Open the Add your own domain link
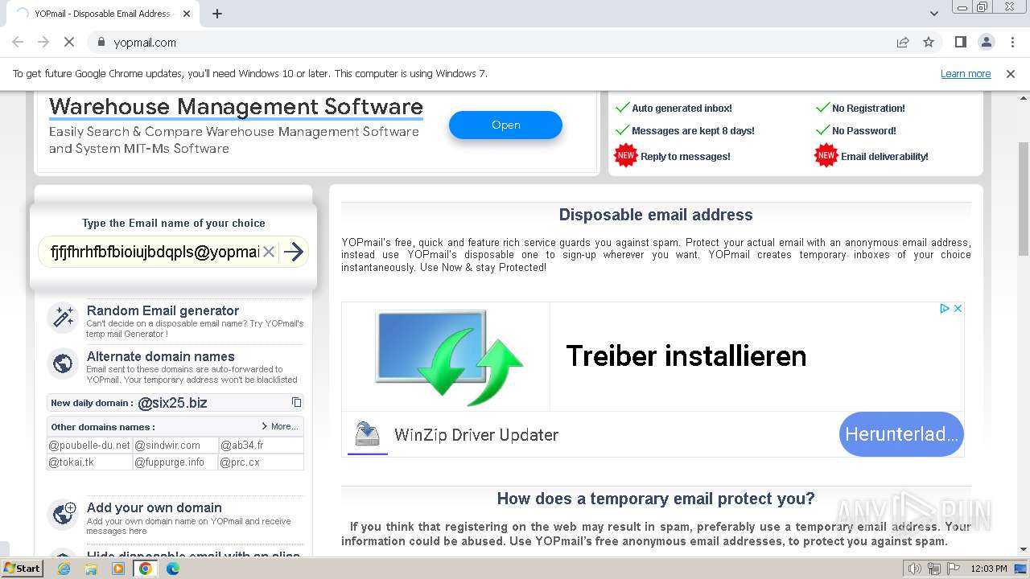Viewport: 1030px width, 579px height. click(x=154, y=507)
